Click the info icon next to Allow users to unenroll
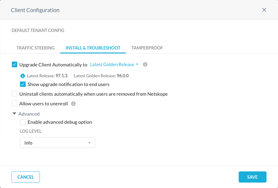Screen dimensions: 278x188 [73, 104]
